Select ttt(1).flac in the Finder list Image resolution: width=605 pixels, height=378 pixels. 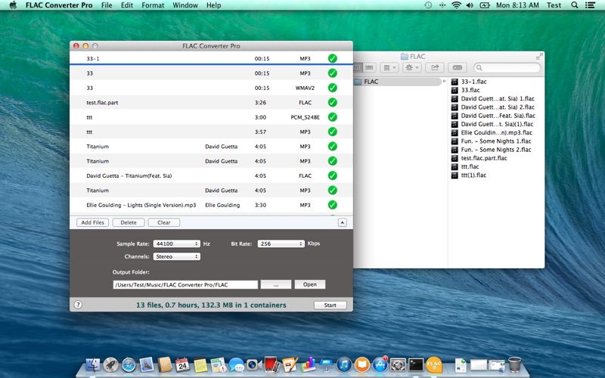coord(473,175)
